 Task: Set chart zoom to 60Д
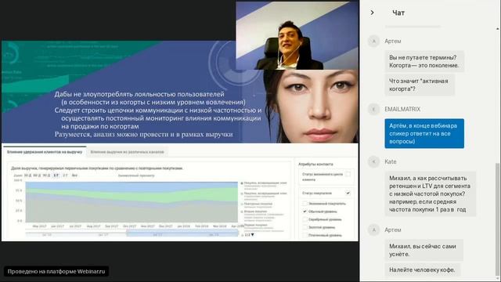(37, 175)
